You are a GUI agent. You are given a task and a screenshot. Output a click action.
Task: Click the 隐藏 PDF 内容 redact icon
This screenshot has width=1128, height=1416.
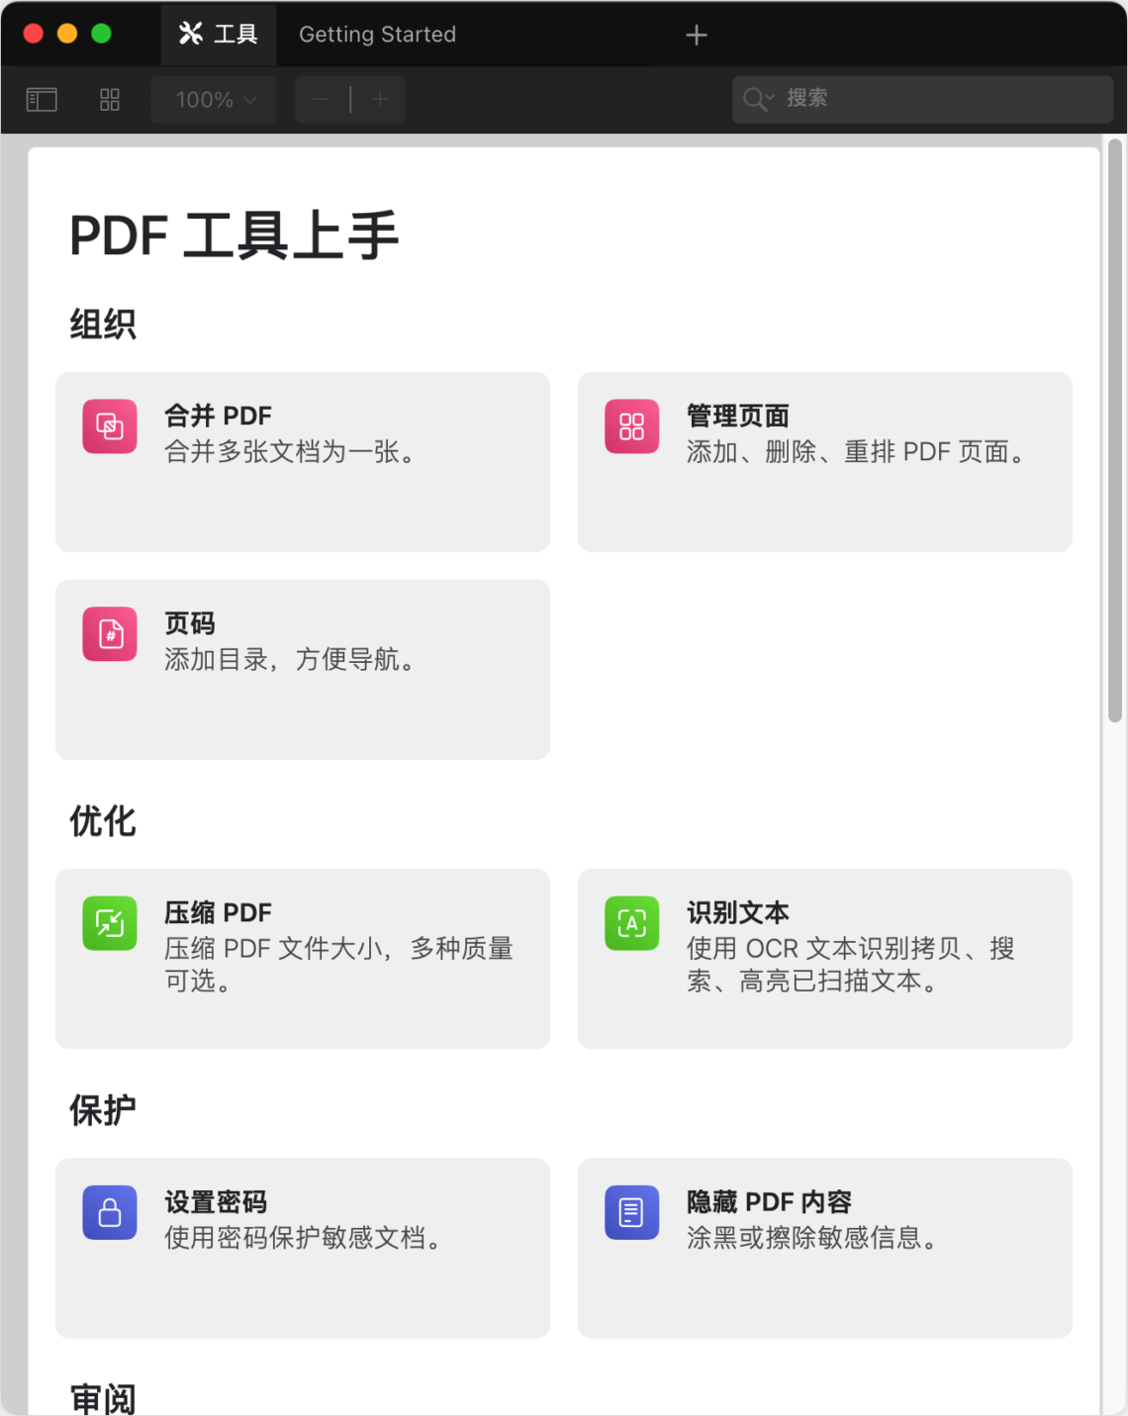(x=631, y=1212)
